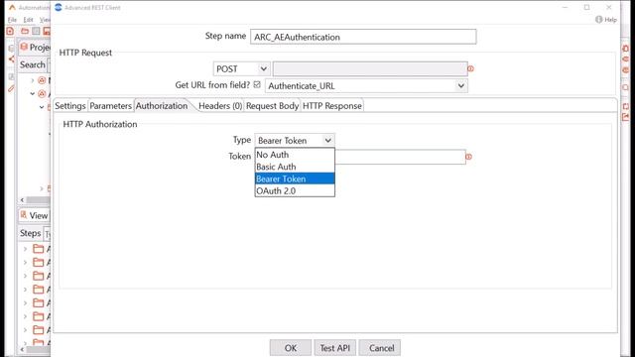Click the HTTP Request section label
Viewport: 635px width, 357px height.
coord(85,53)
